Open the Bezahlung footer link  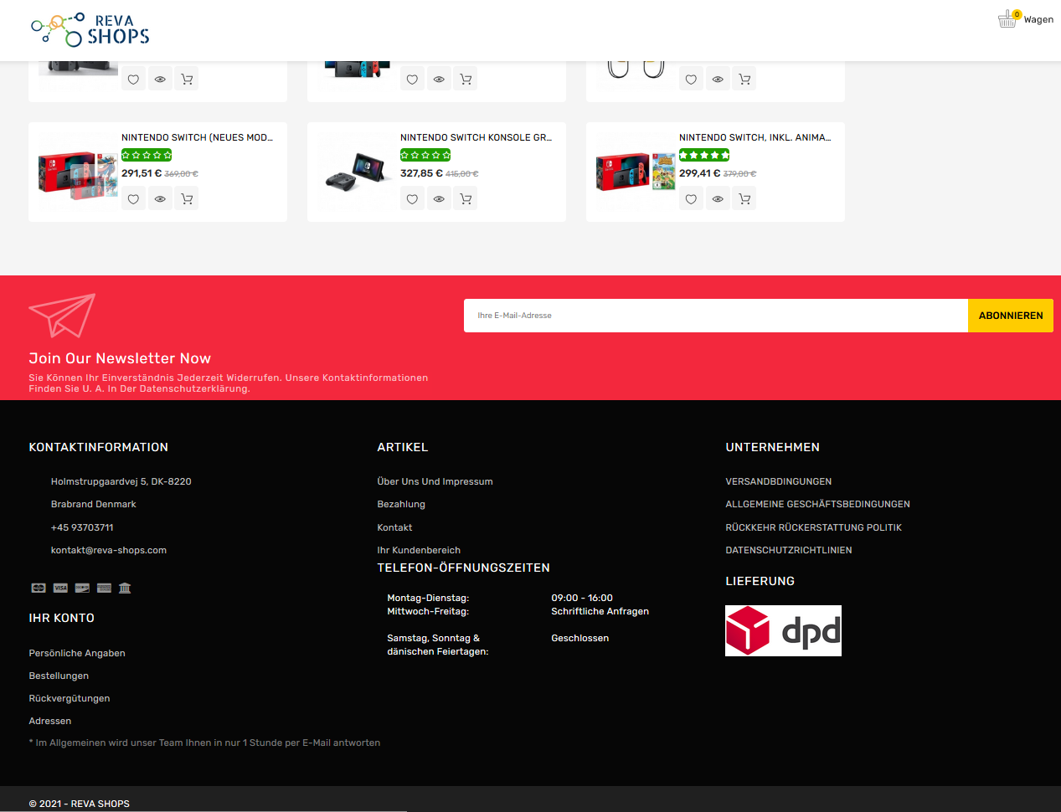coord(401,504)
